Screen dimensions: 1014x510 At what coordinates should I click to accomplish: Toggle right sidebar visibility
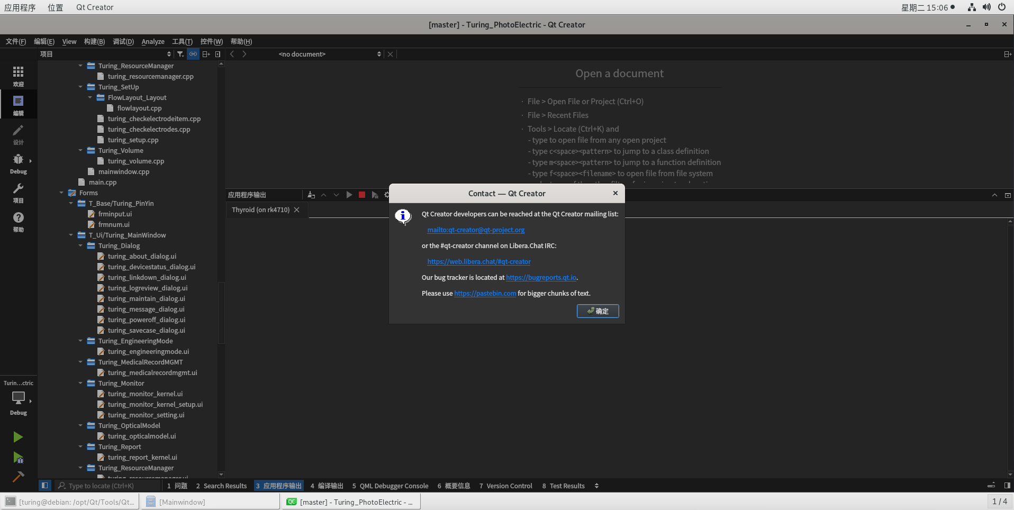(x=1007, y=485)
